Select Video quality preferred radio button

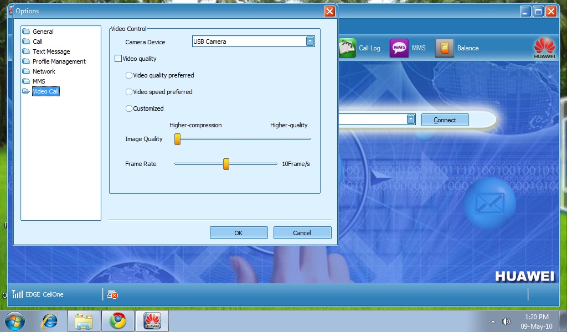pyautogui.click(x=128, y=75)
